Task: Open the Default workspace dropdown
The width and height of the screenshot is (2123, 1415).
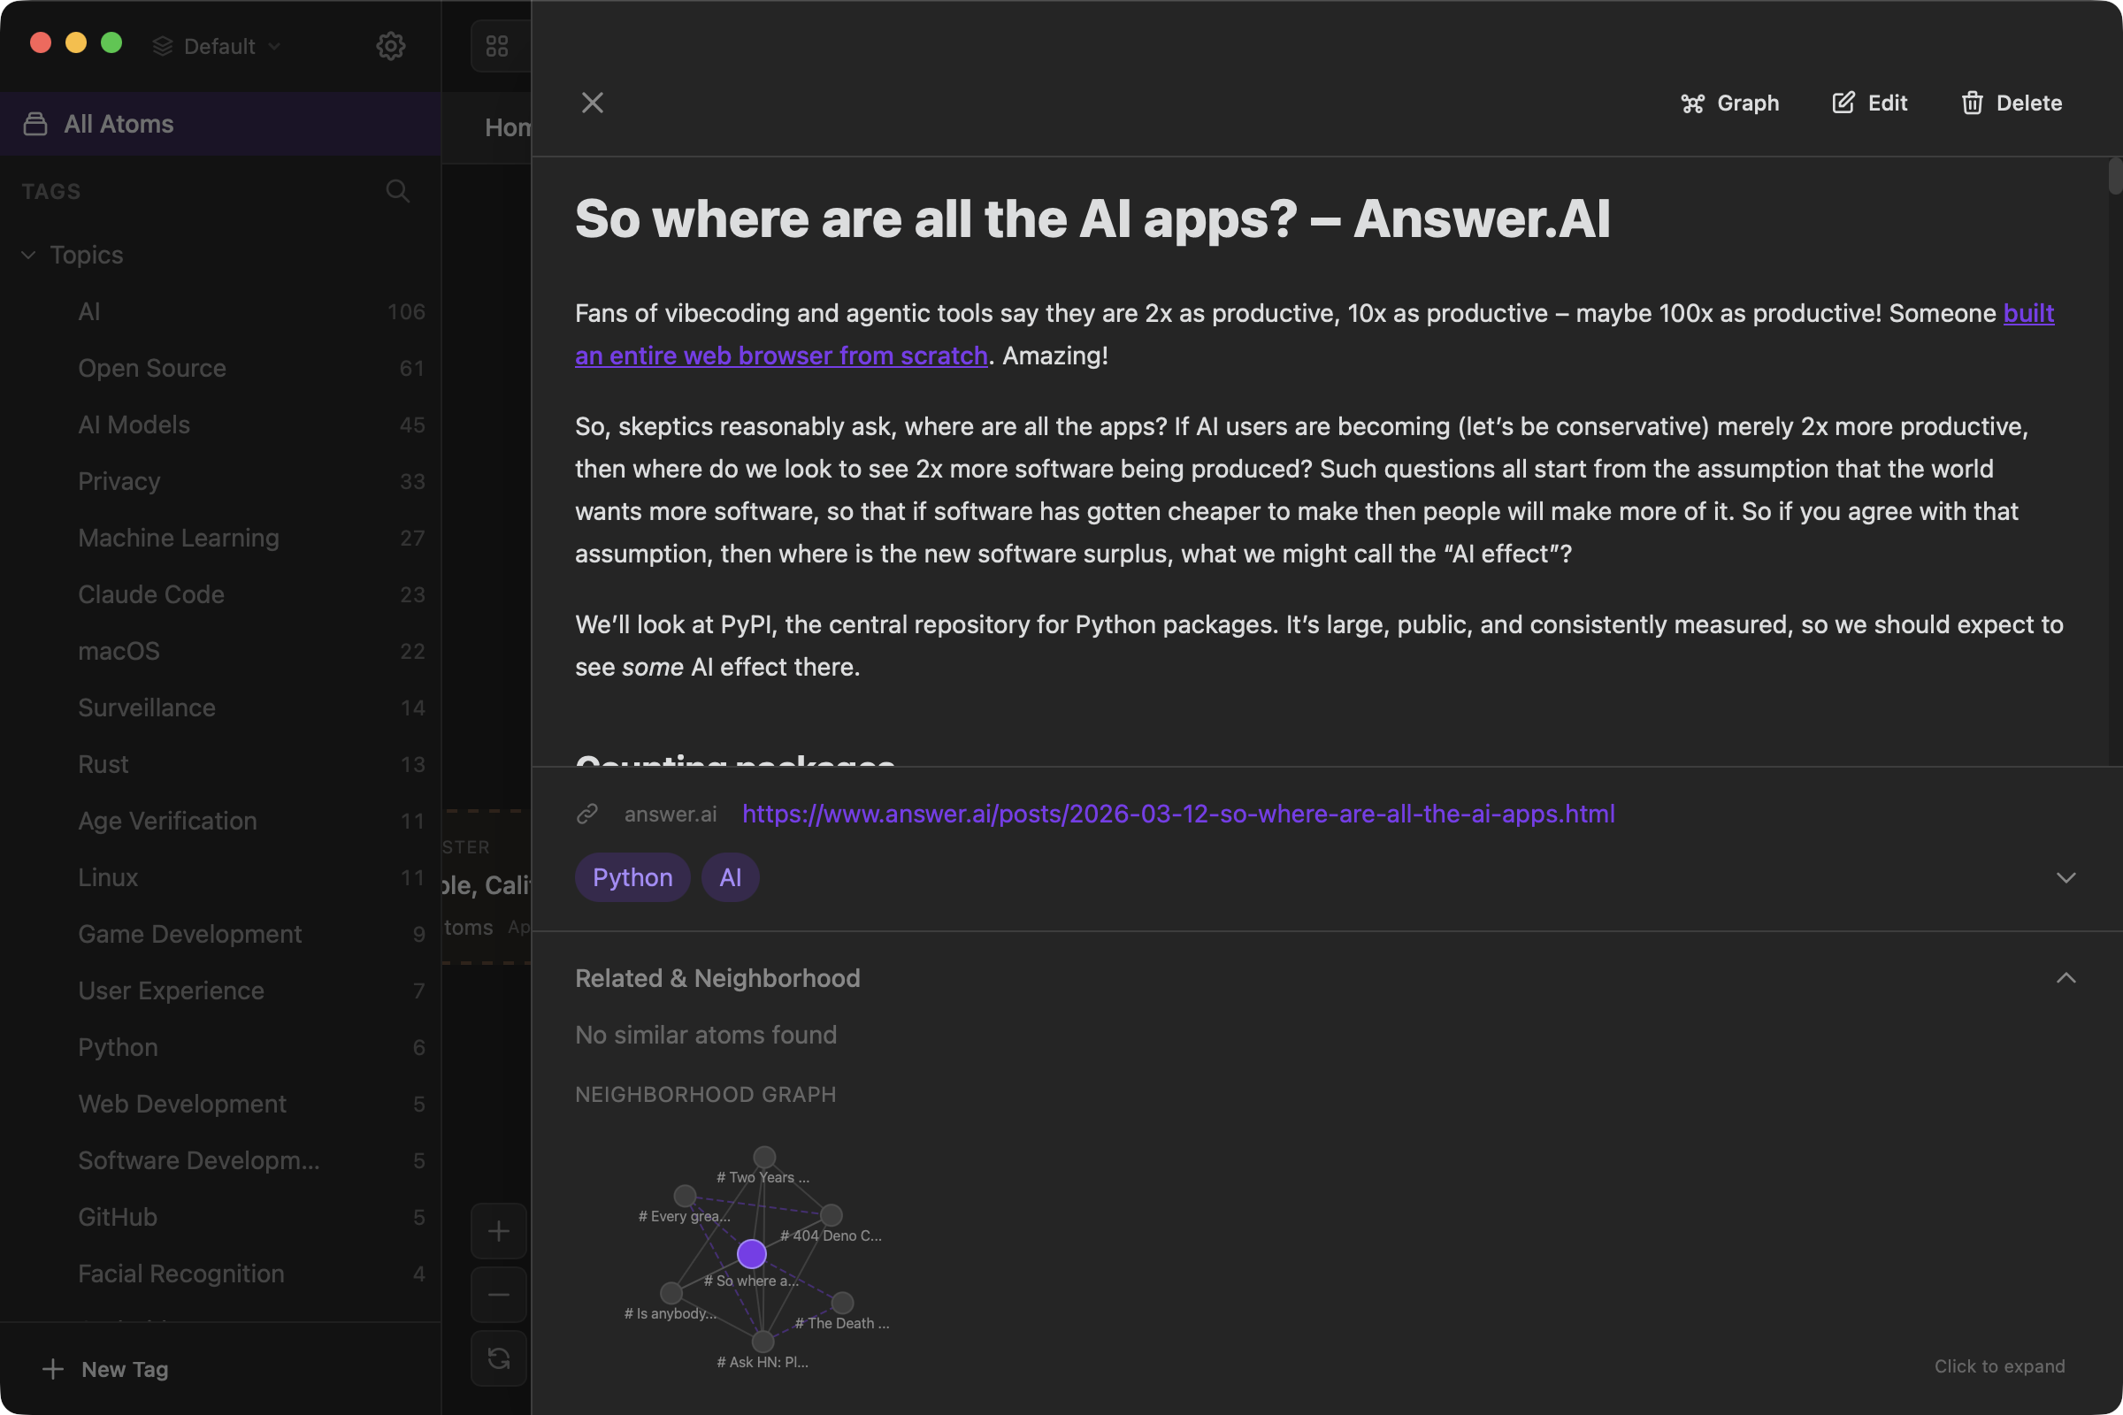Action: pos(217,46)
